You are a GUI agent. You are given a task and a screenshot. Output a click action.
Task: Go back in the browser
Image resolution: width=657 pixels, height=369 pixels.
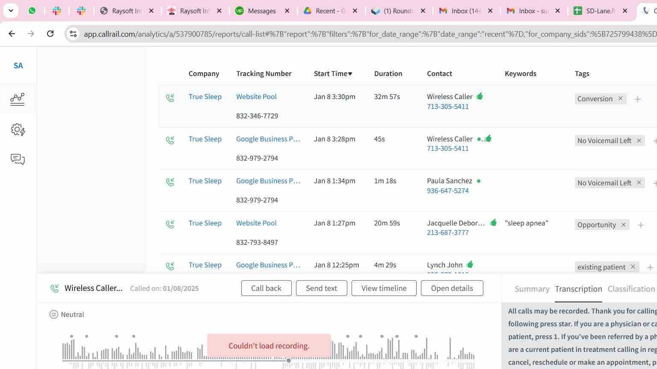(12, 33)
